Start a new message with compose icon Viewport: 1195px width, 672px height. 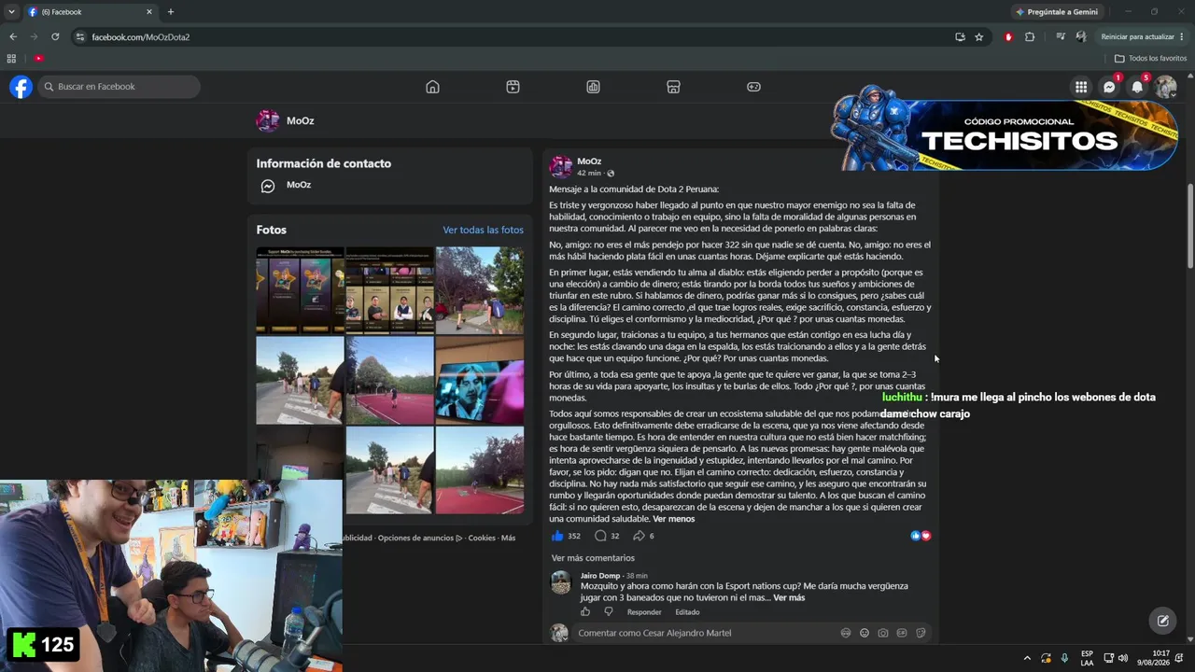click(1163, 621)
